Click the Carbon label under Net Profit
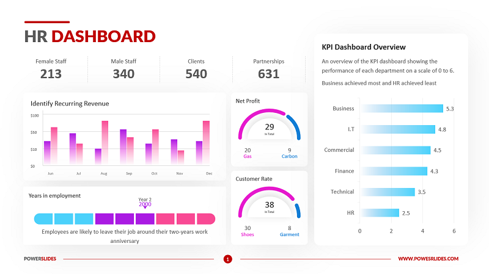Image resolution: width=489 pixels, height=274 pixels. tap(289, 156)
